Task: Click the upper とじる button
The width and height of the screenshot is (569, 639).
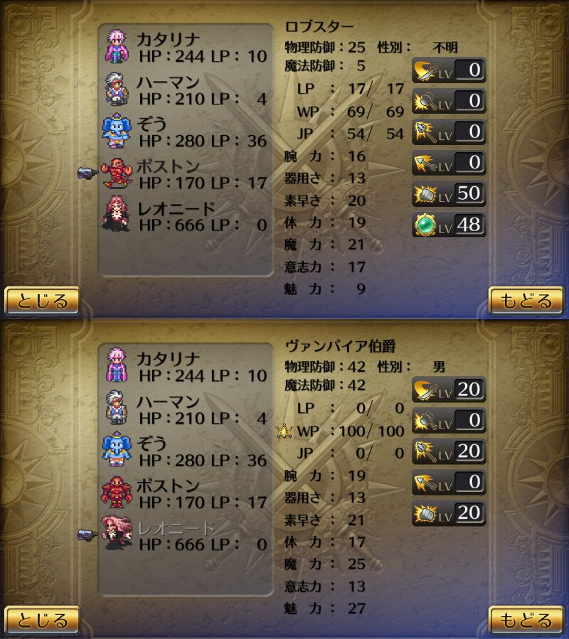Action: pyautogui.click(x=41, y=301)
